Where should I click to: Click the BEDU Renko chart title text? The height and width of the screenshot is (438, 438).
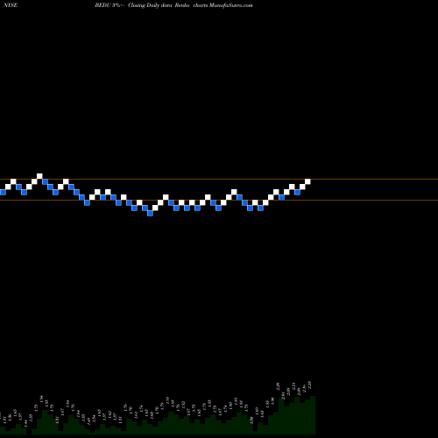tap(173, 5)
